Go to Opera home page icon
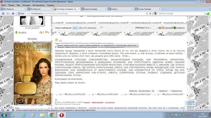The image size is (211, 118). tap(13, 14)
